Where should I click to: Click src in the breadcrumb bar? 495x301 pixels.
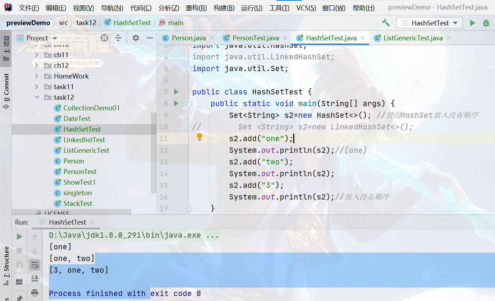click(x=63, y=23)
